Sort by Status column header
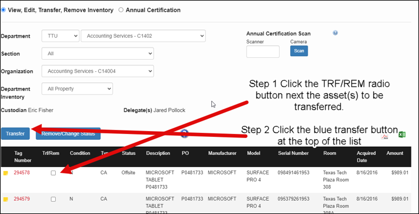419x214 pixels. pyautogui.click(x=128, y=153)
